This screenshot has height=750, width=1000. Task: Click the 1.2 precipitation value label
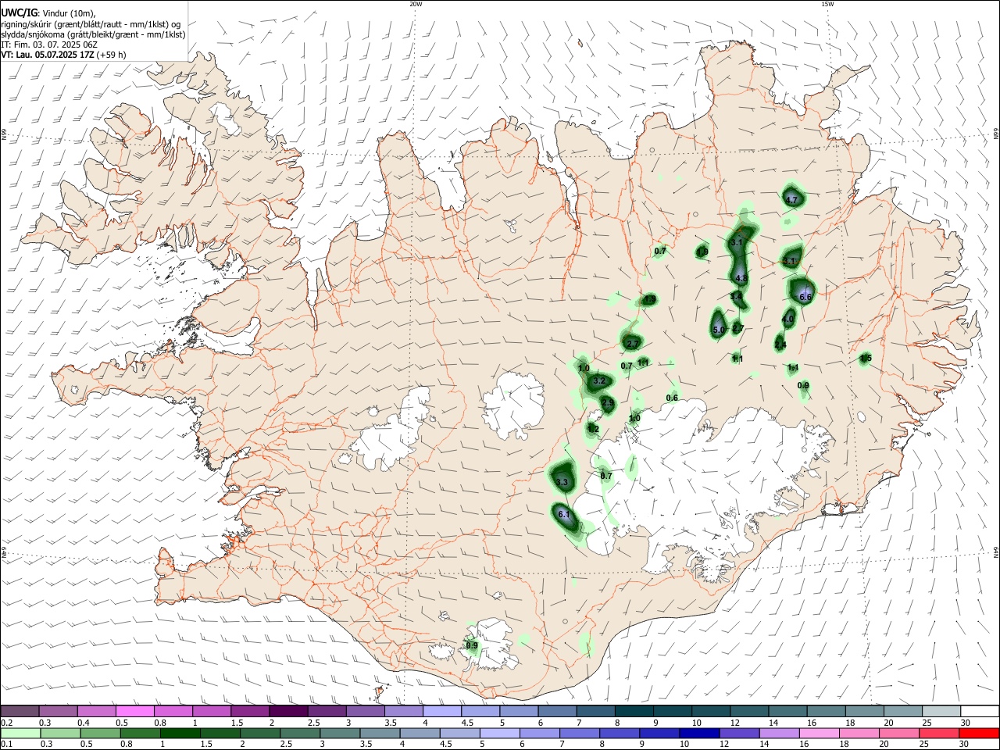coord(594,429)
